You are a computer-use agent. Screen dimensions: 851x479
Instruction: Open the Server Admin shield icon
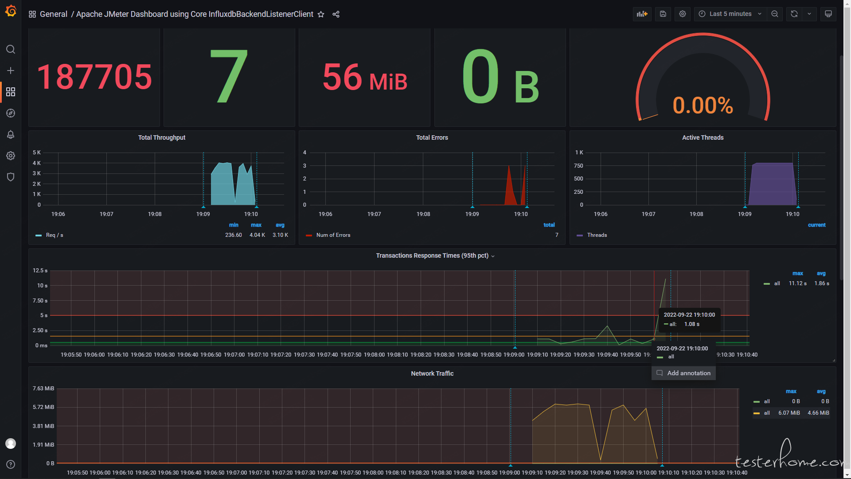[x=11, y=177]
